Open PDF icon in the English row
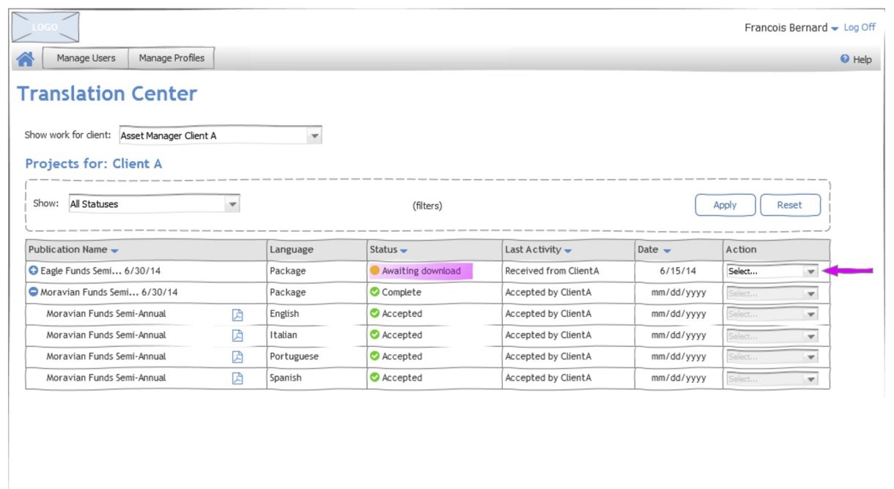The width and height of the screenshot is (894, 489). click(237, 314)
